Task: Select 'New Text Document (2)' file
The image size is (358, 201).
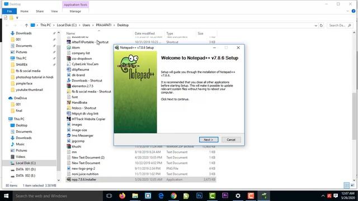Action: (88, 157)
